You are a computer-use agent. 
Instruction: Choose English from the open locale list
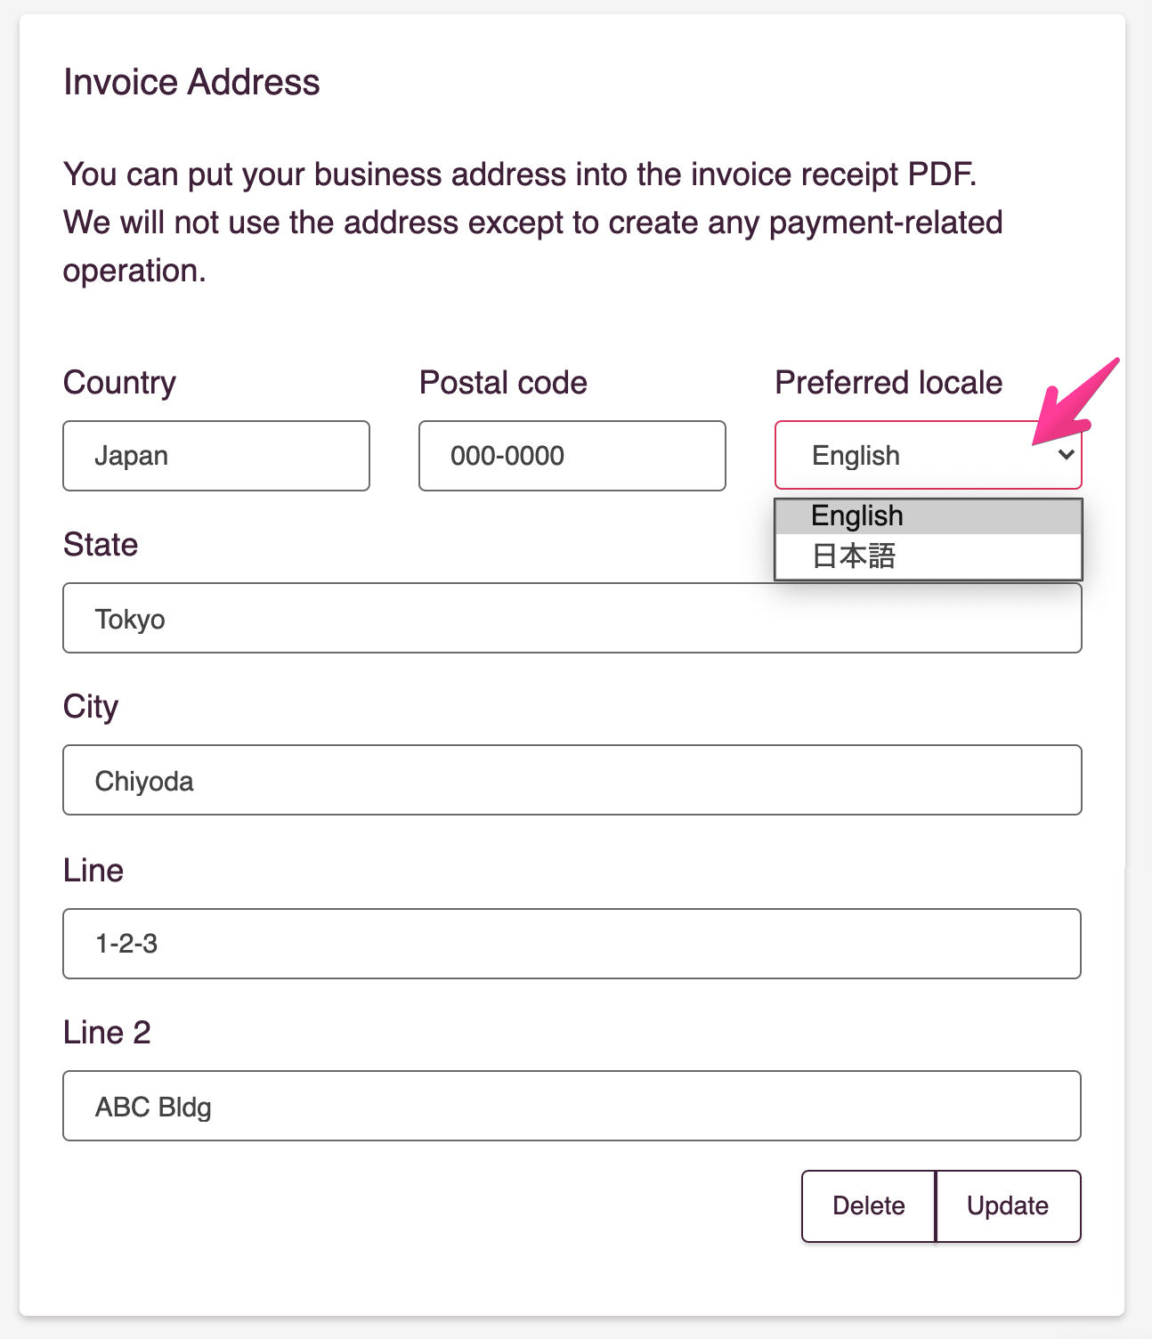pyautogui.click(x=929, y=516)
